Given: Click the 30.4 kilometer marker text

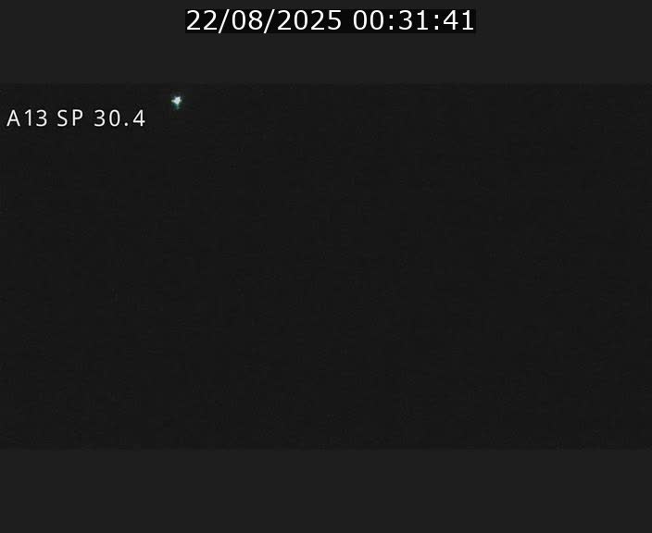Looking at the screenshot, I should click(x=119, y=118).
